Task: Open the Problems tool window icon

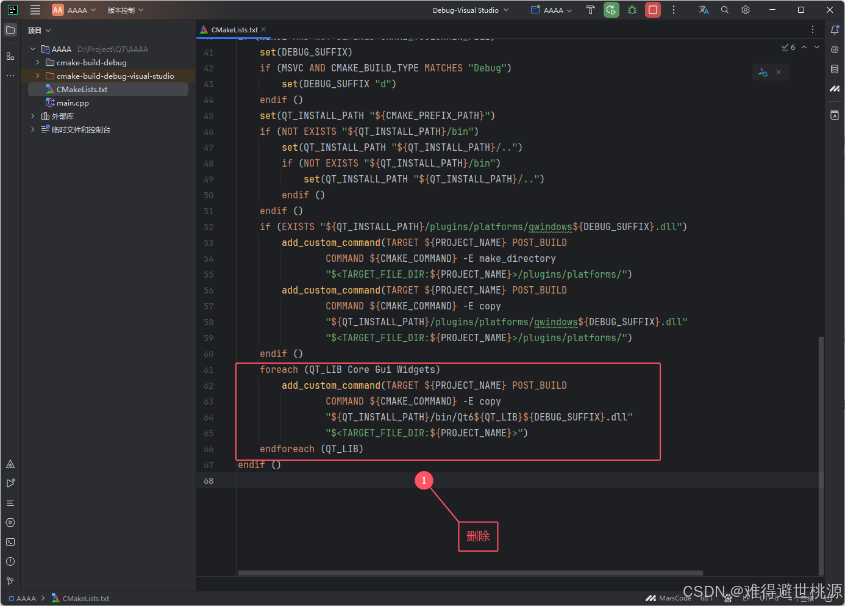Action: [10, 561]
